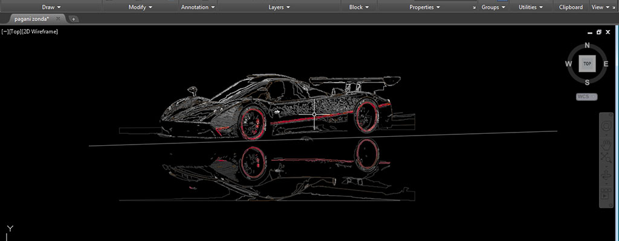Screen dimensions: 619x241
Task: Select South on the ViewCube compass
Action: (587, 83)
